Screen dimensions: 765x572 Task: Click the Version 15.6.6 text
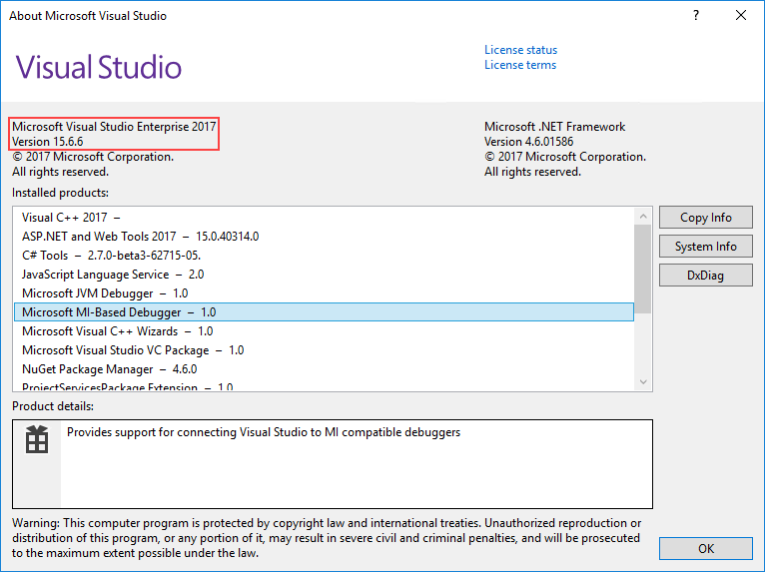[48, 142]
